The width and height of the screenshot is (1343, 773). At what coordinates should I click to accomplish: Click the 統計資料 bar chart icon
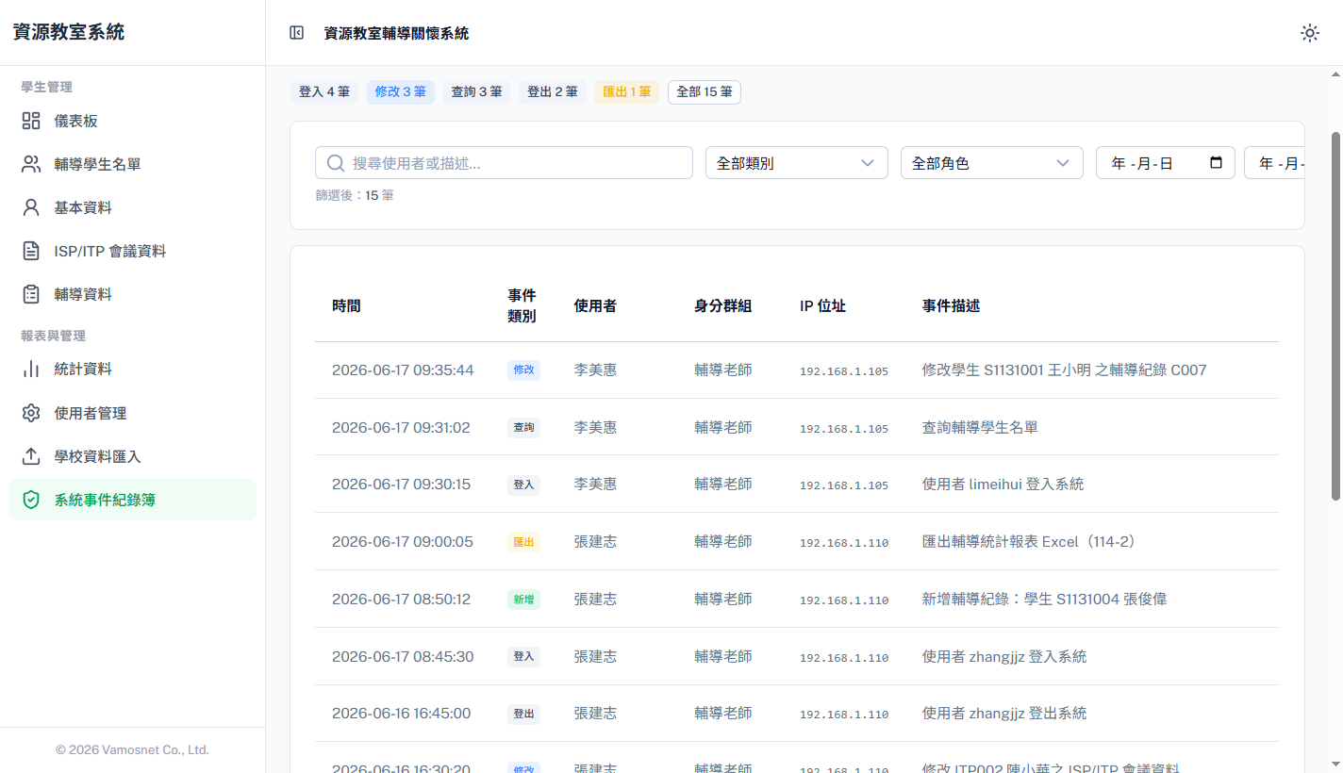coord(31,369)
